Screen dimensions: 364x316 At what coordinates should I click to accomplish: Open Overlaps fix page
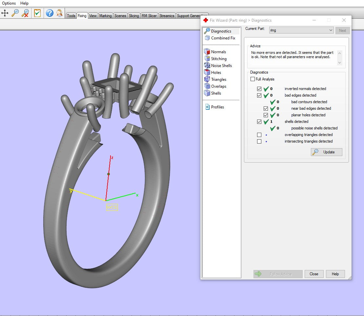pos(218,86)
